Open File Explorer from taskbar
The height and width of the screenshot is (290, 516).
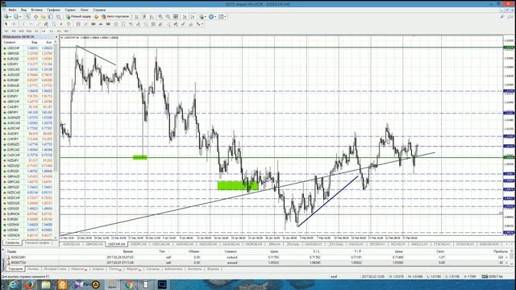pyautogui.click(x=46, y=284)
